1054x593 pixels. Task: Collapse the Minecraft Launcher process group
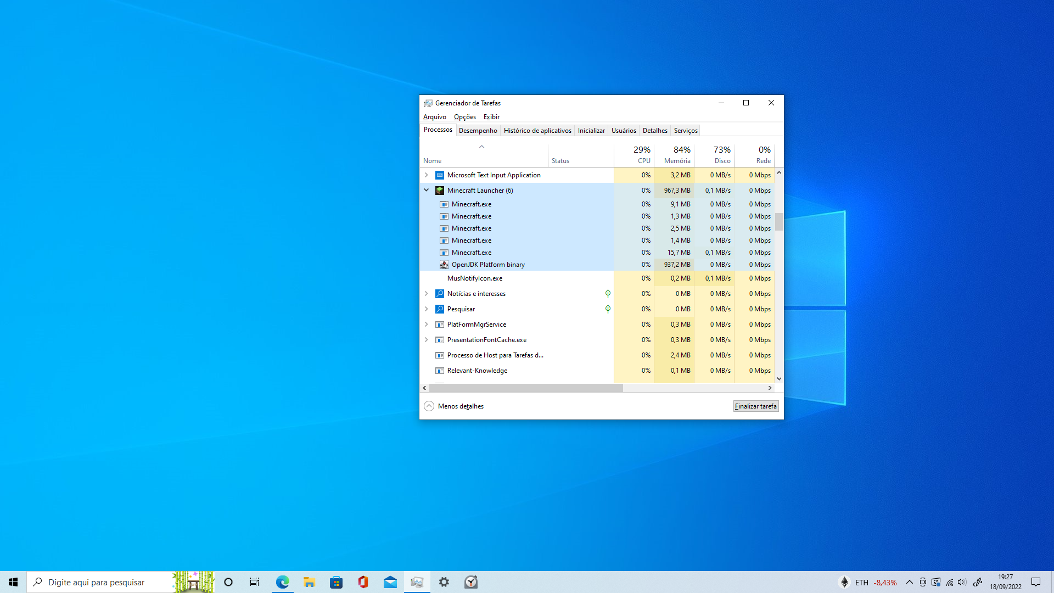(427, 191)
